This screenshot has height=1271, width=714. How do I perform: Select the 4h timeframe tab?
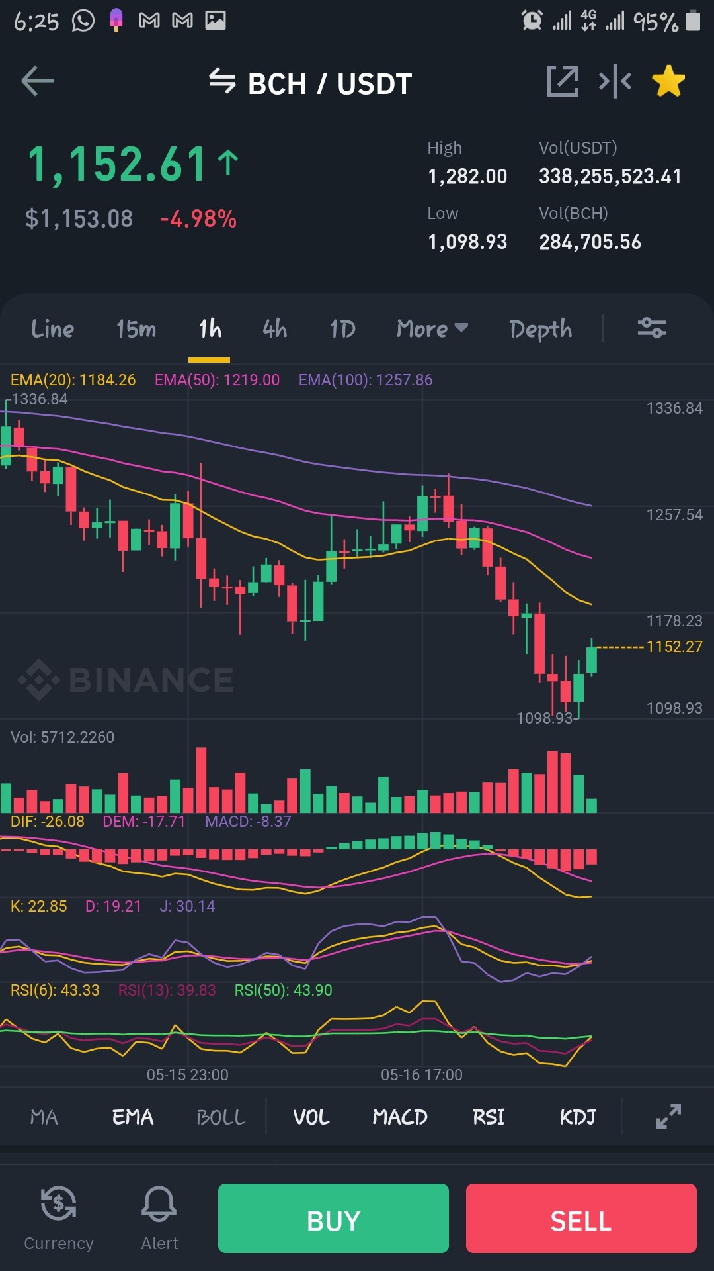tap(274, 329)
